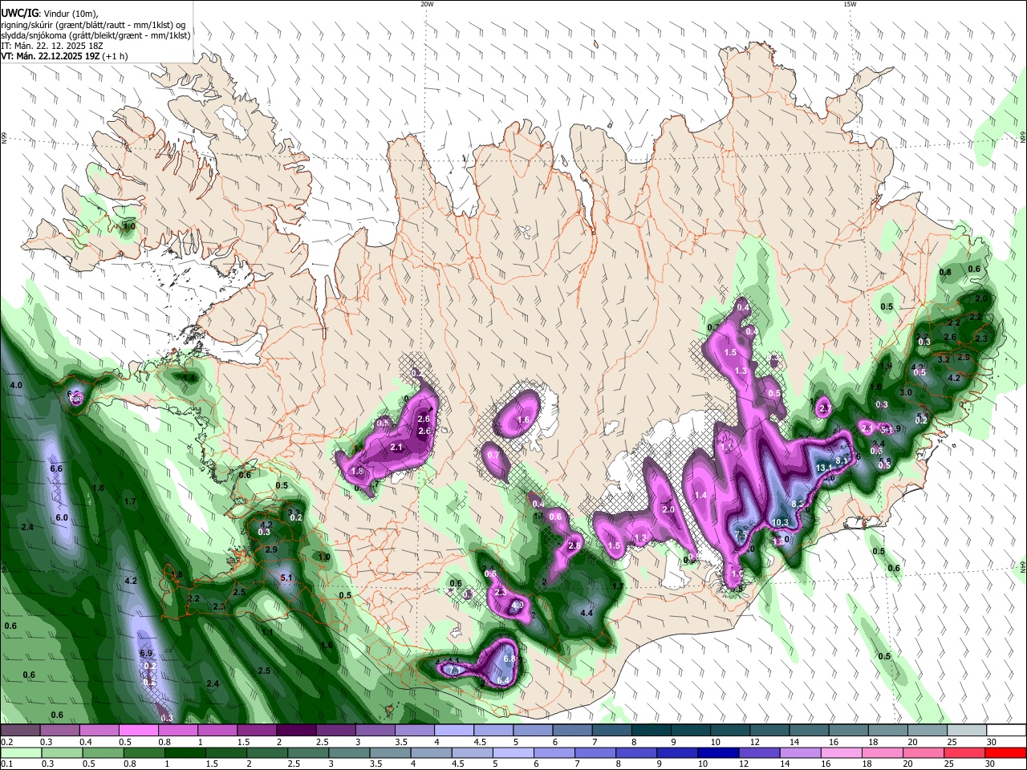The image size is (1027, 770).
Task: Click the 6.6 value over the sea
Action: (56, 468)
